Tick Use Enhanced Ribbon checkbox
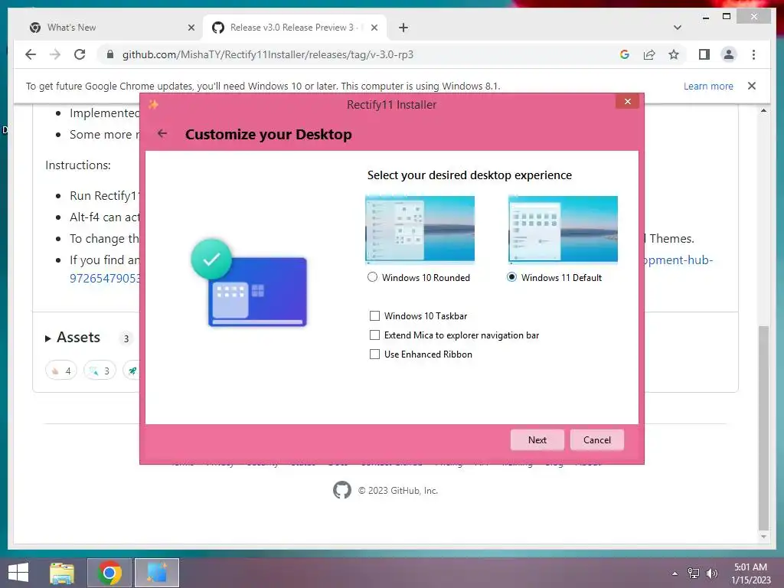Screen dimensions: 784x588 pos(374,354)
